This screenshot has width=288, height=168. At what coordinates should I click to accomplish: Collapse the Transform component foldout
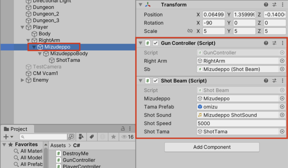[x=141, y=5]
